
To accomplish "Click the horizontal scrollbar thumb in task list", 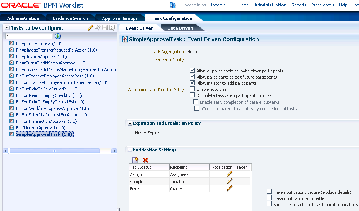I will click(54, 151).
